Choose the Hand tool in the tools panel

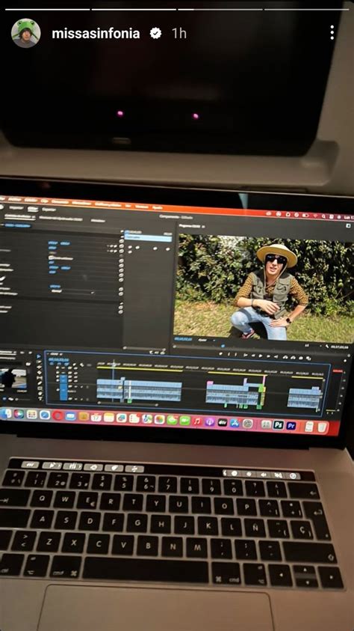pyautogui.click(x=40, y=393)
